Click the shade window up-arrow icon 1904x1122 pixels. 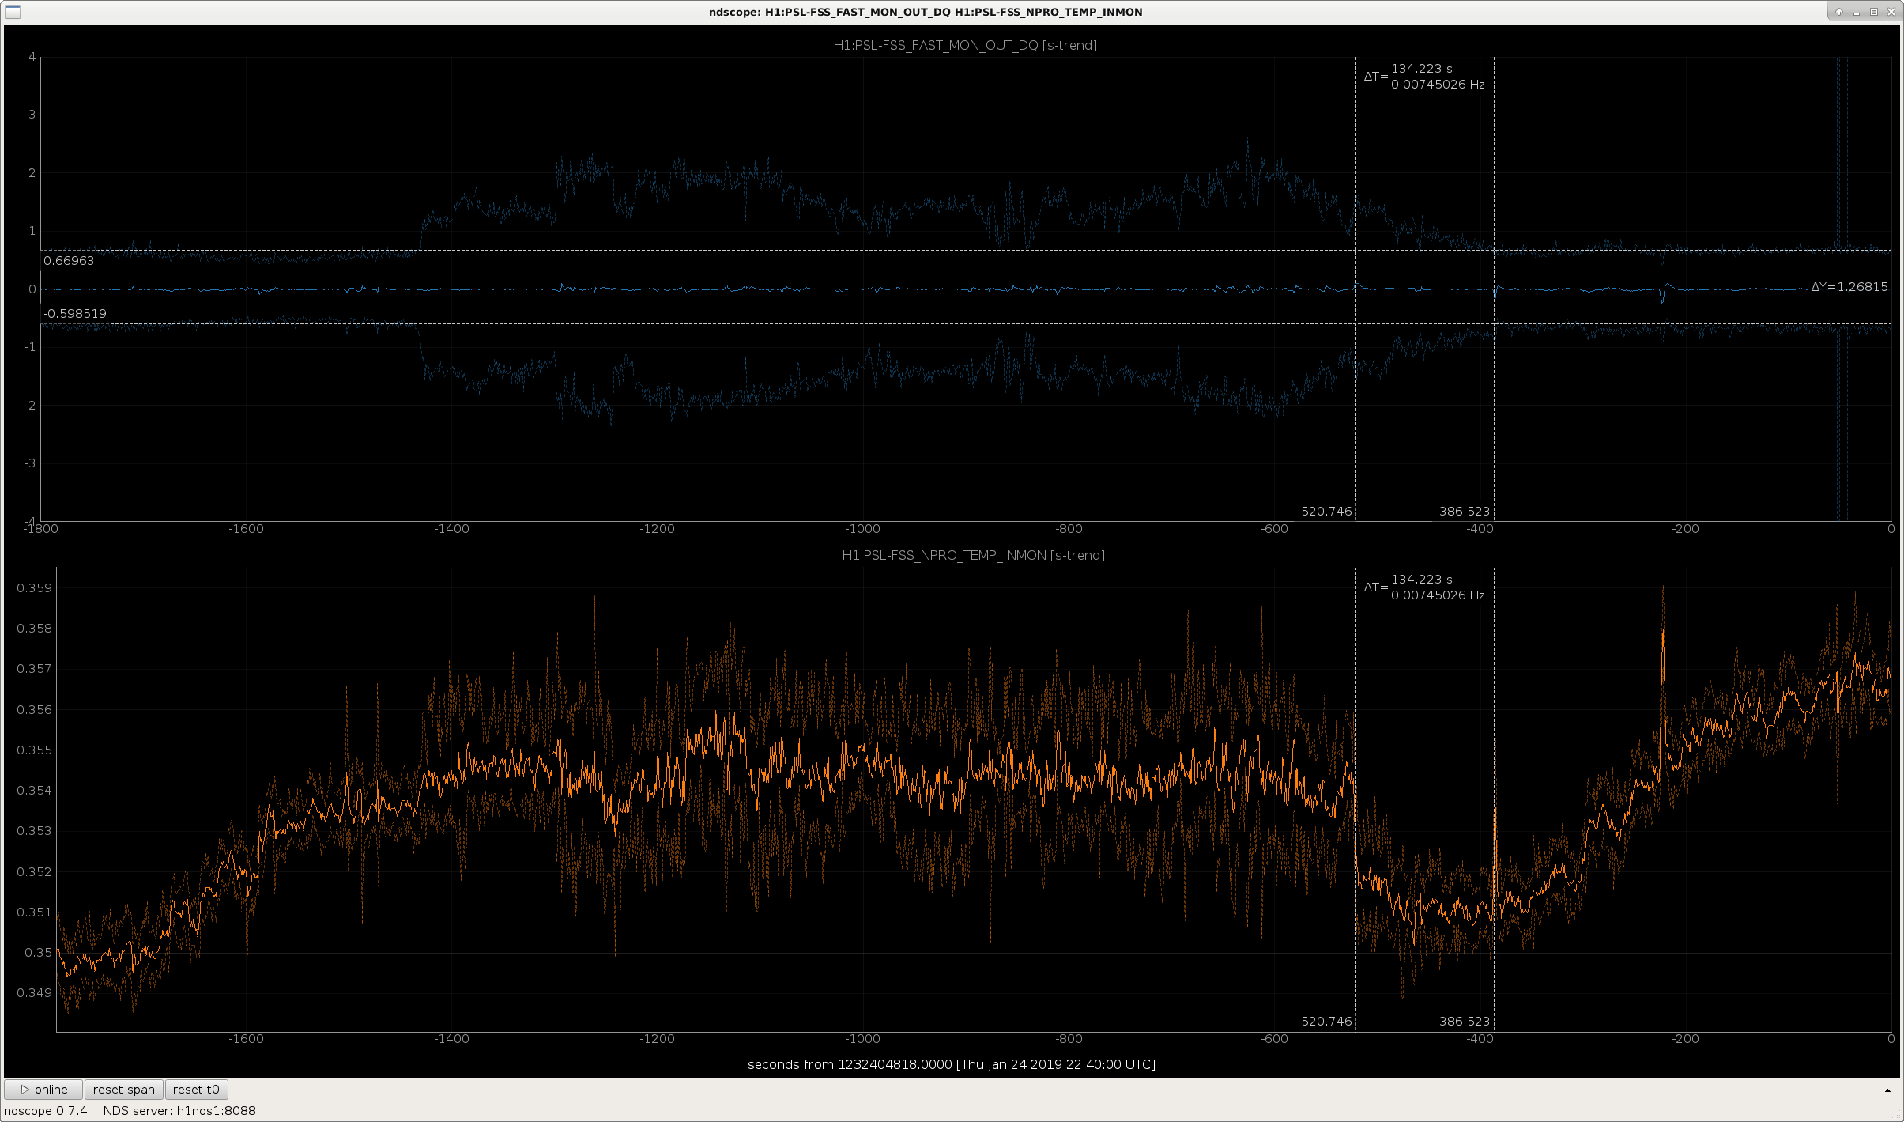1839,12
